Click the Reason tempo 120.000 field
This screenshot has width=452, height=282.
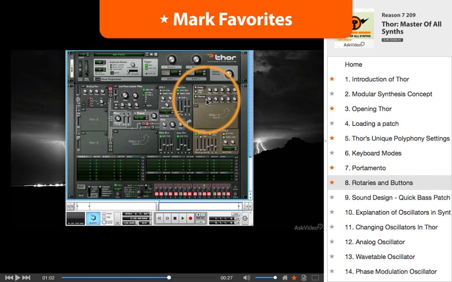coord(129,223)
